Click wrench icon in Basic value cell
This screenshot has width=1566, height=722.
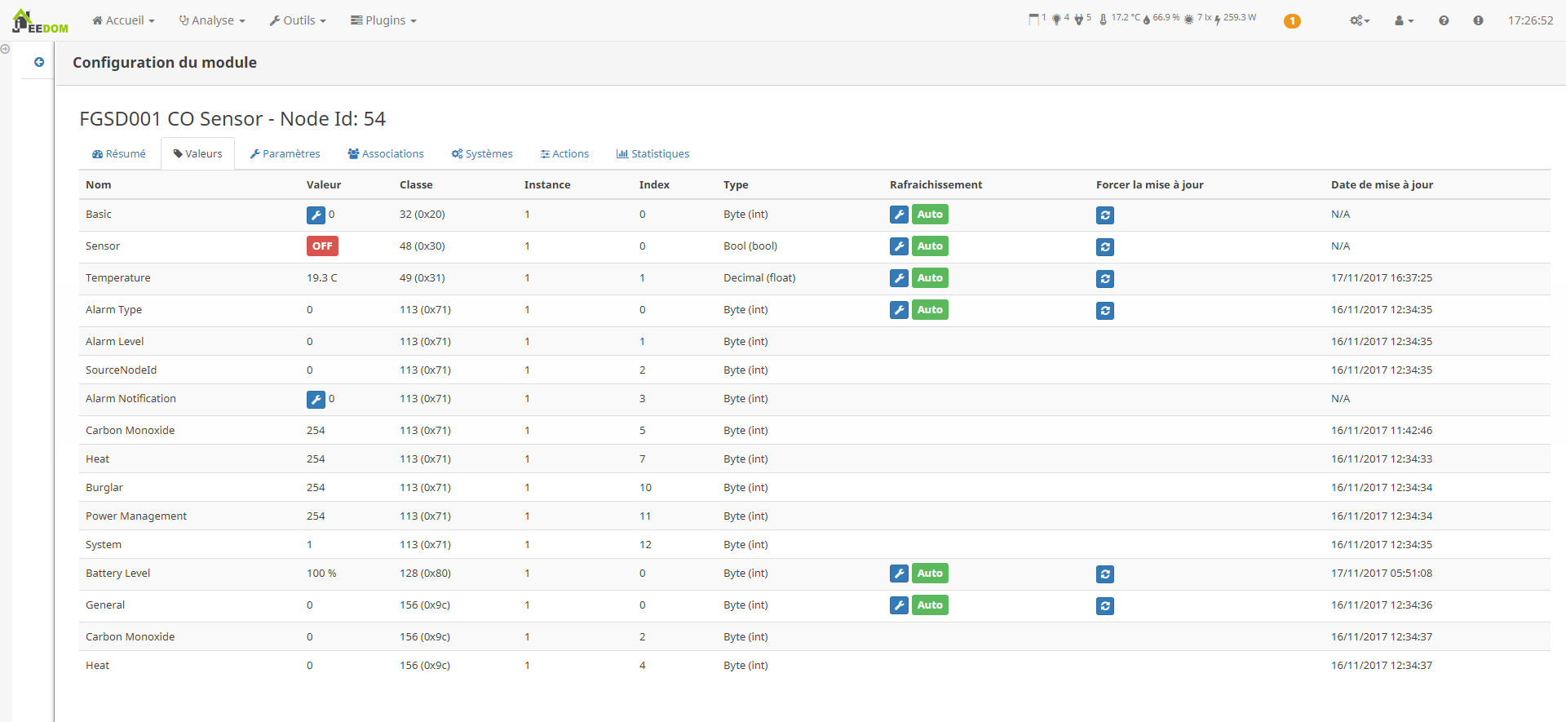316,215
